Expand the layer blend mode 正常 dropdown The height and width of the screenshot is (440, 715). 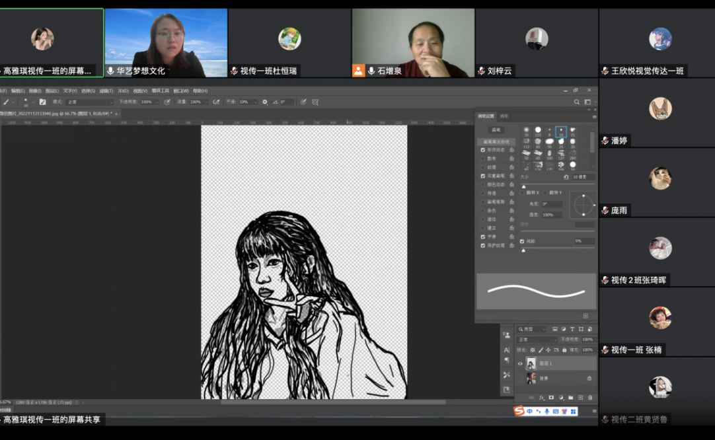[x=537, y=340]
